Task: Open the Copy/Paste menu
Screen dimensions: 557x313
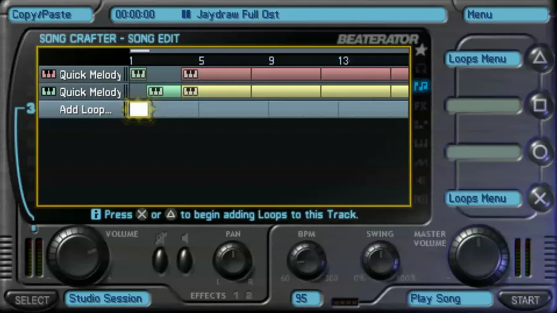Action: pyautogui.click(x=51, y=15)
